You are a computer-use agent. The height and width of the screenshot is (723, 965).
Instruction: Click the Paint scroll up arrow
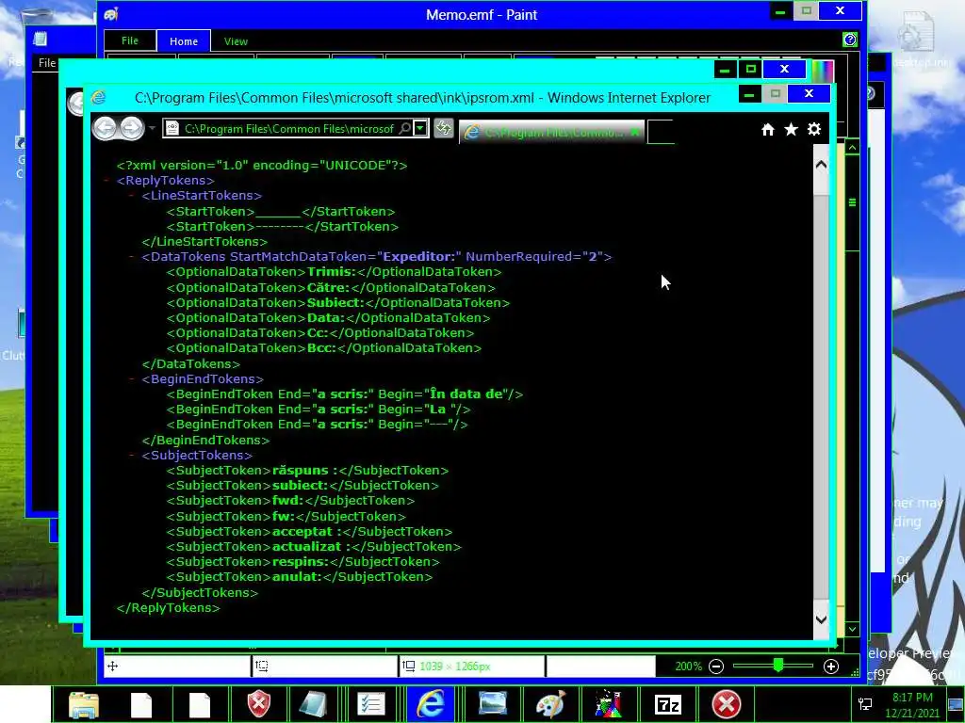coord(852,148)
